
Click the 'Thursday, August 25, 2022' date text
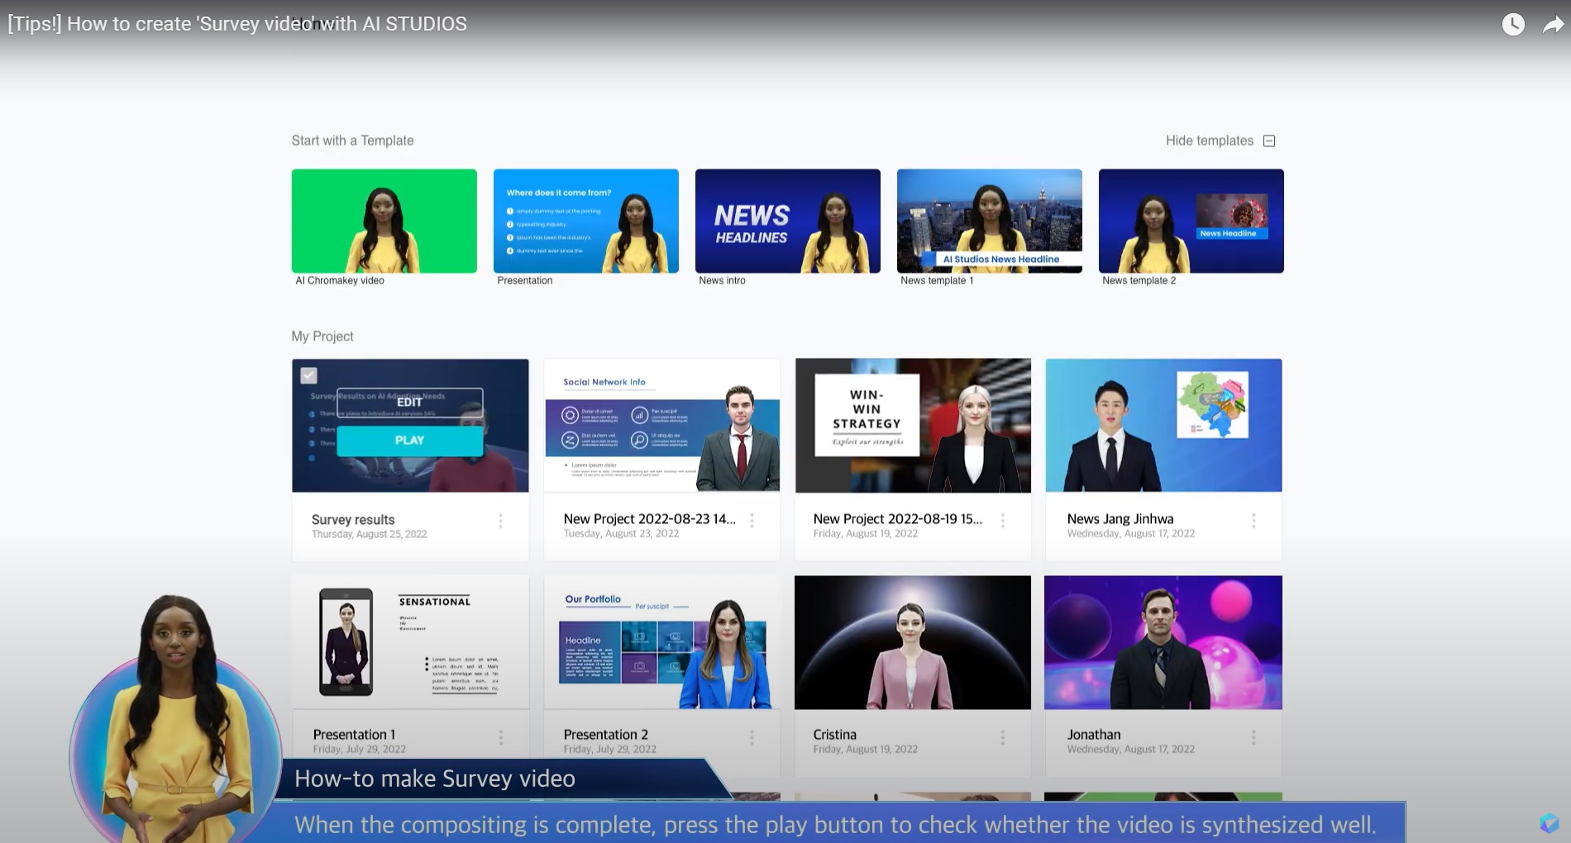pos(370,535)
